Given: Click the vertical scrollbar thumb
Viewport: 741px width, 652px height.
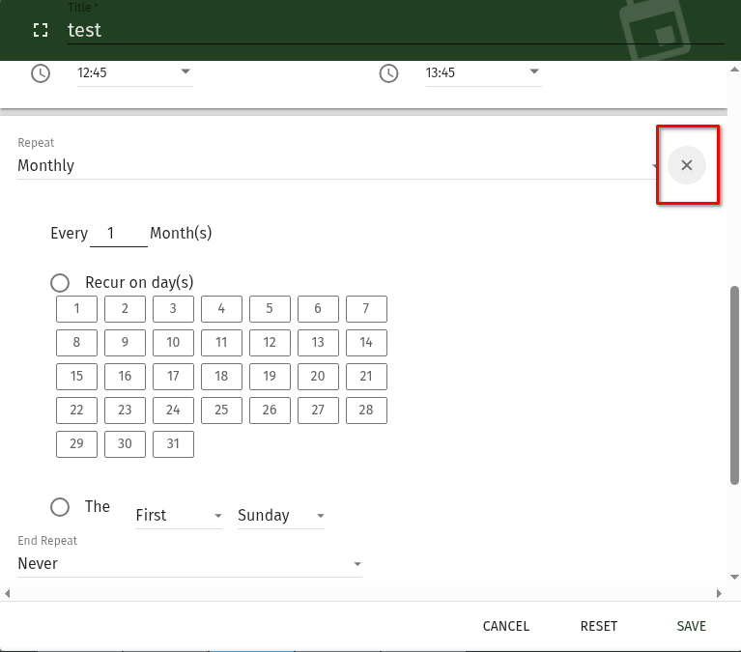Looking at the screenshot, I should 735,386.
